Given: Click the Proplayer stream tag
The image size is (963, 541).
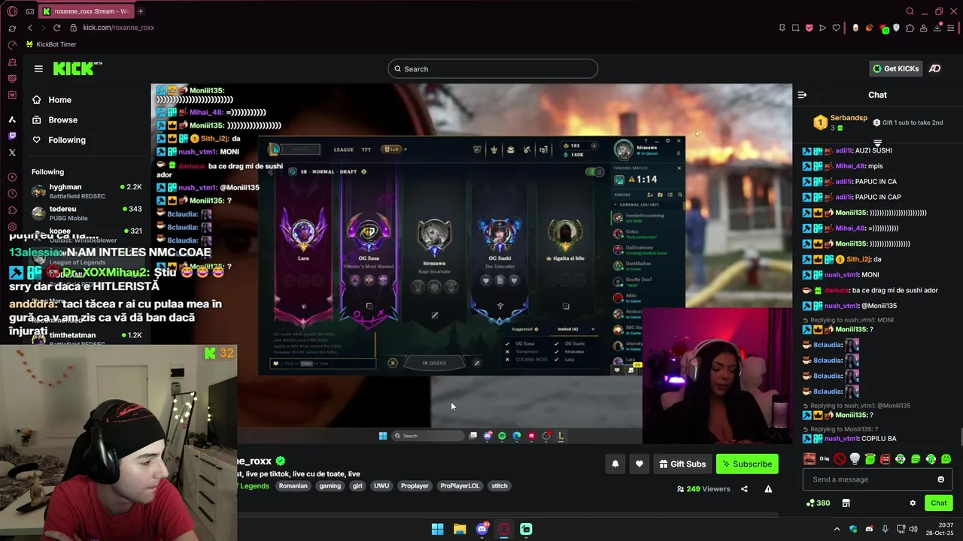Looking at the screenshot, I should point(415,486).
